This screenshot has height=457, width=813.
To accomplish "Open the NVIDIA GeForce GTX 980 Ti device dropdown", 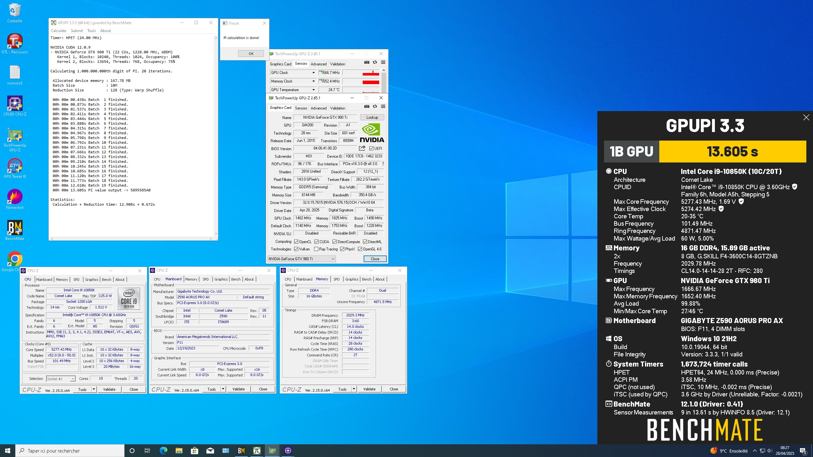I will pos(301,259).
